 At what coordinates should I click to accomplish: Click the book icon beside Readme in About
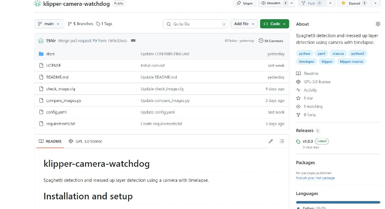pyautogui.click(x=298, y=73)
